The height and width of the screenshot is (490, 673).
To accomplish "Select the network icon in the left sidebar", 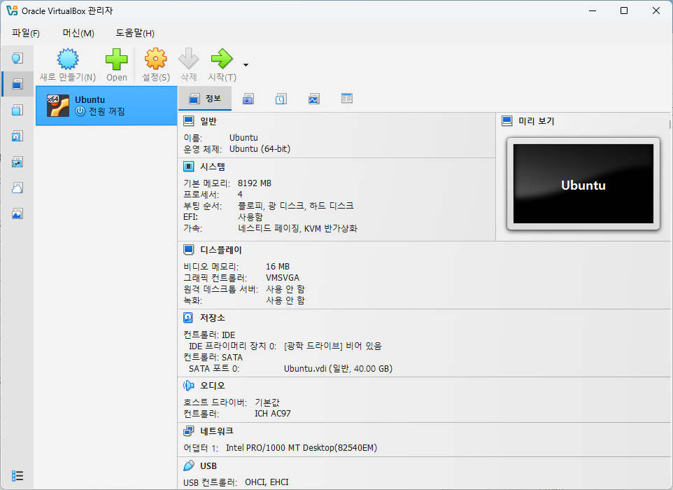I will (17, 162).
